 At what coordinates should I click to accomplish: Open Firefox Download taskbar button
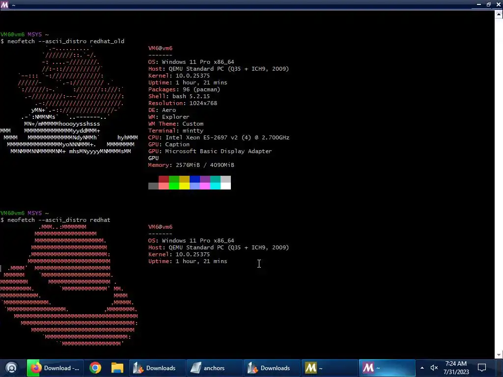click(55, 368)
